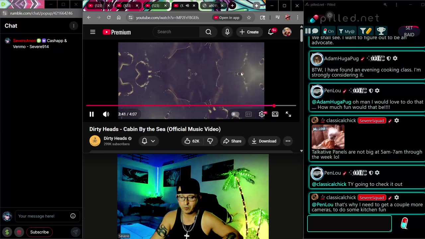Open the Dirty Heads channel name link
The width and height of the screenshot is (425, 239).
[115, 138]
